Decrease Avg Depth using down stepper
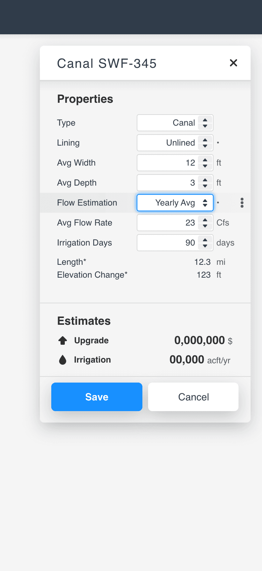The height and width of the screenshot is (571, 262). (x=205, y=186)
